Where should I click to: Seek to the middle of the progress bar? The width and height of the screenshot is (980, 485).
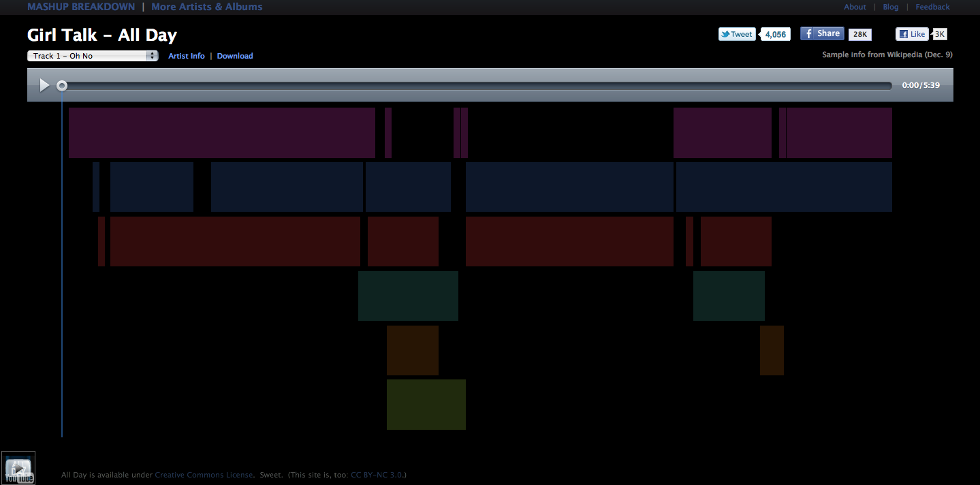[477, 86]
